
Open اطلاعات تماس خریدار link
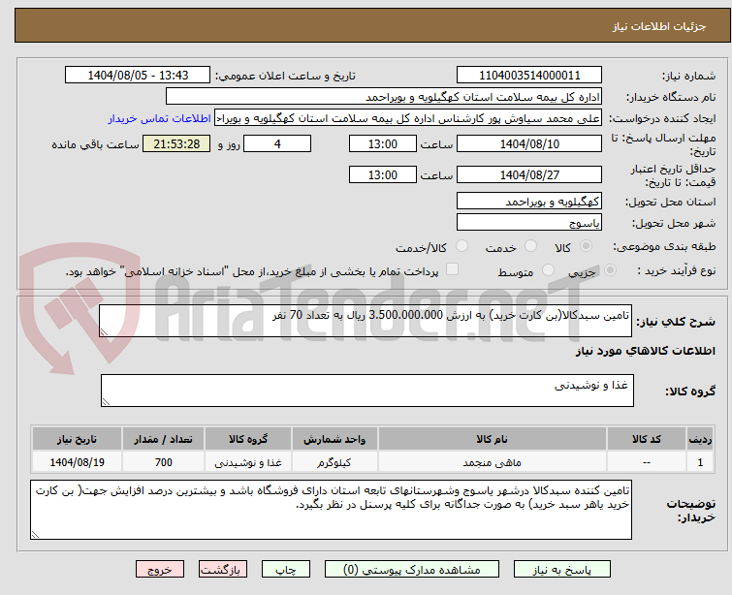coord(160,118)
